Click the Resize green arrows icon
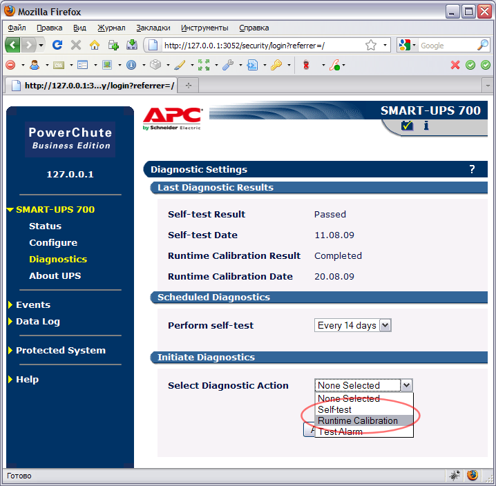Screen dimensions: 496x486 tap(204, 65)
